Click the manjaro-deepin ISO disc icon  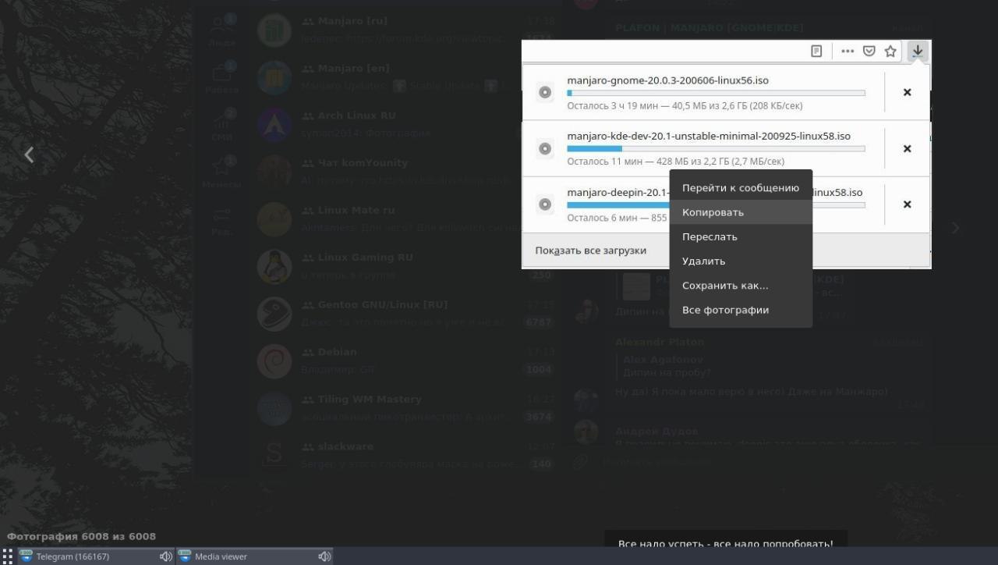tap(545, 204)
